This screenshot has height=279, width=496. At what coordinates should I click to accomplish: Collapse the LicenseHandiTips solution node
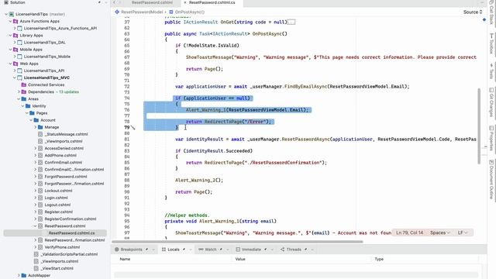click(x=6, y=14)
